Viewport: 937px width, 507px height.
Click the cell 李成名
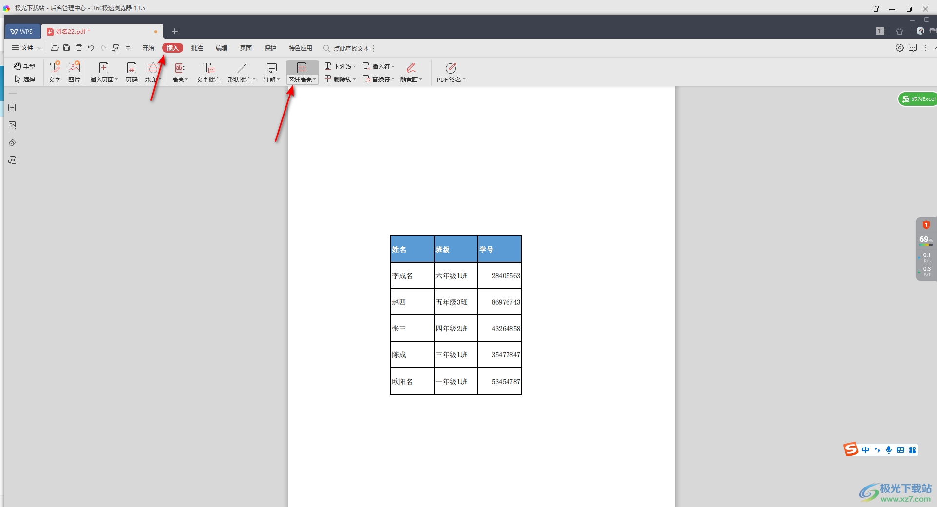point(412,276)
